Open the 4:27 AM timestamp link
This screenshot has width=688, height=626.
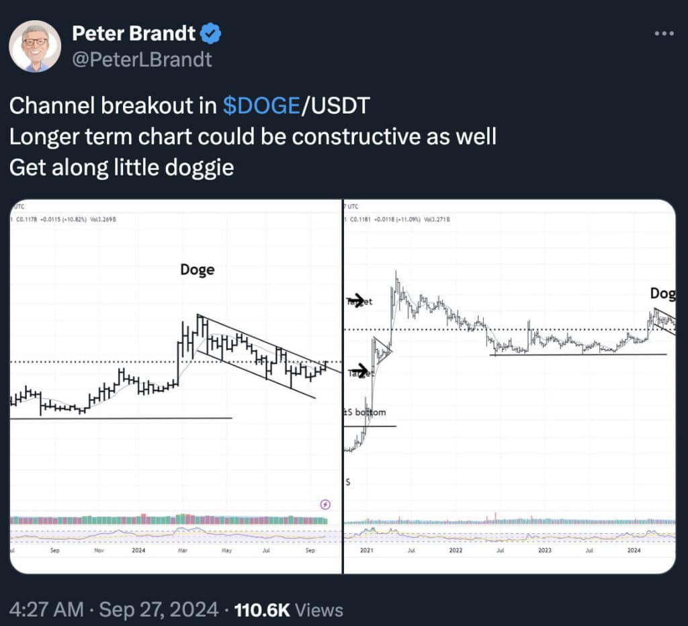click(46, 610)
